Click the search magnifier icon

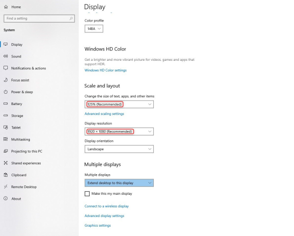click(x=72, y=19)
